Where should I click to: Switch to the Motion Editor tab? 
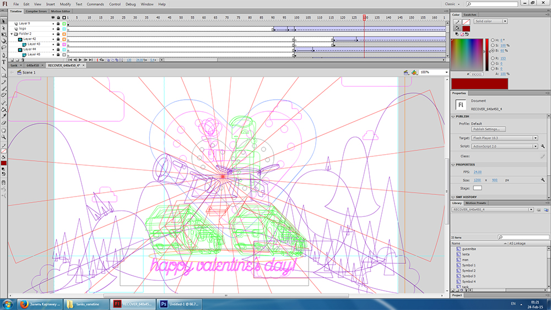tap(61, 11)
